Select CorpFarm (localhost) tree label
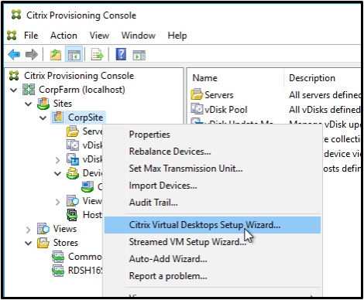The width and height of the screenshot is (364, 300). 82,90
